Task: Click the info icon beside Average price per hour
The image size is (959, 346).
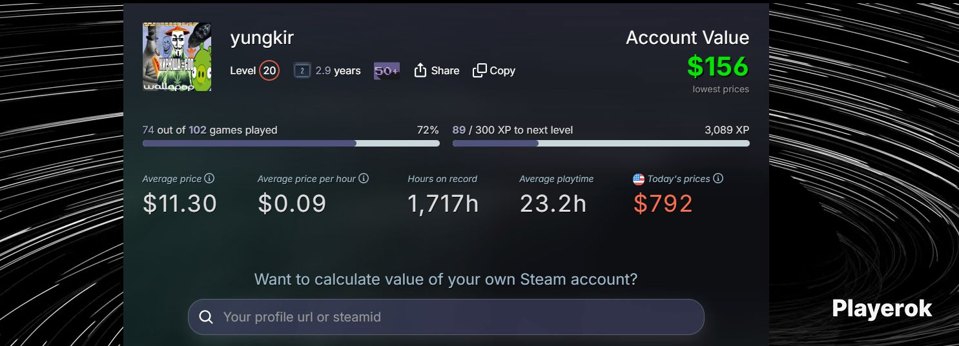Action: pyautogui.click(x=364, y=178)
